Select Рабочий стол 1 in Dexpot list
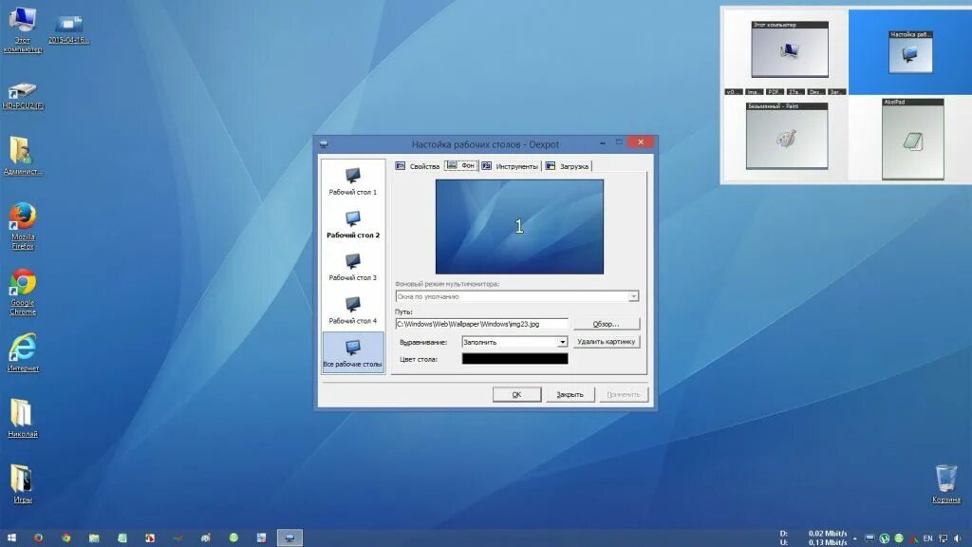Screen dimensions: 972x547 [x=353, y=181]
